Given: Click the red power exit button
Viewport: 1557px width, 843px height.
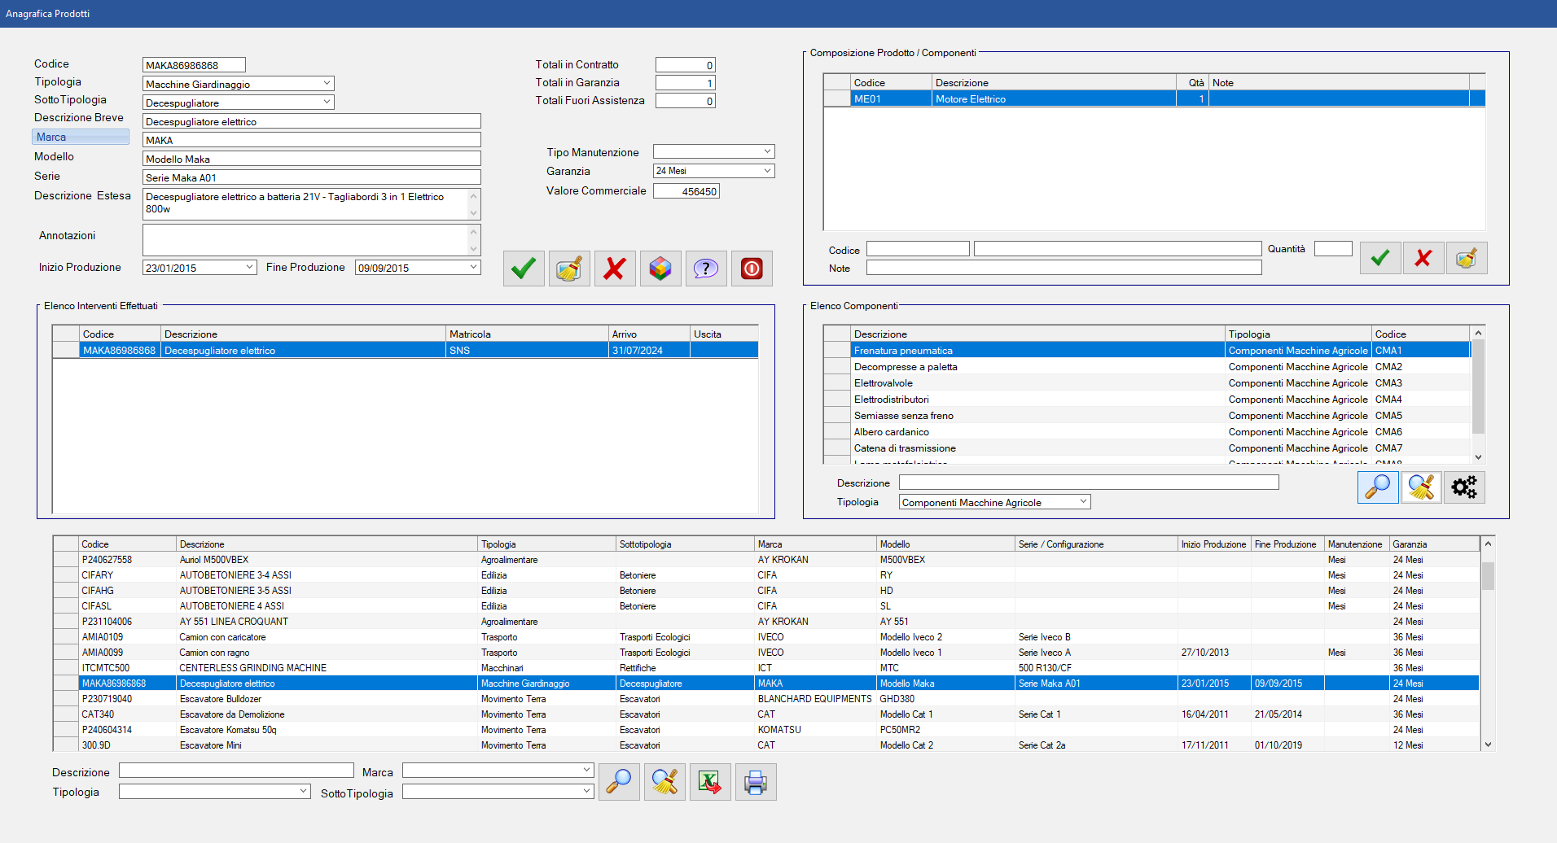Looking at the screenshot, I should coord(751,269).
